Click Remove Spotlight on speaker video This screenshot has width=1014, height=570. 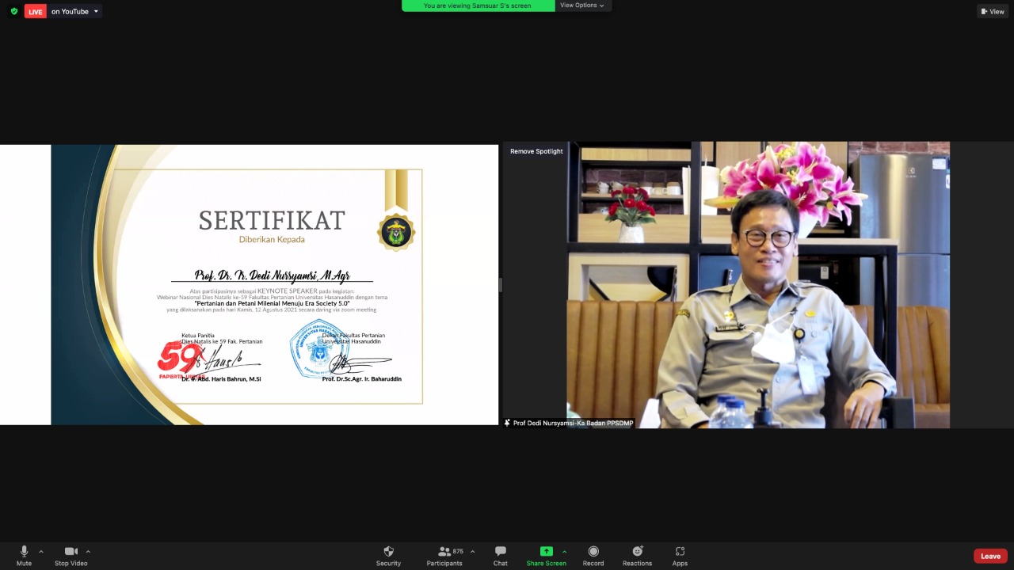pyautogui.click(x=536, y=151)
